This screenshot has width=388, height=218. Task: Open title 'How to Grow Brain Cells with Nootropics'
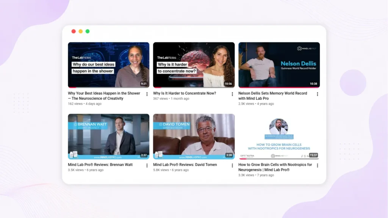[275, 167]
